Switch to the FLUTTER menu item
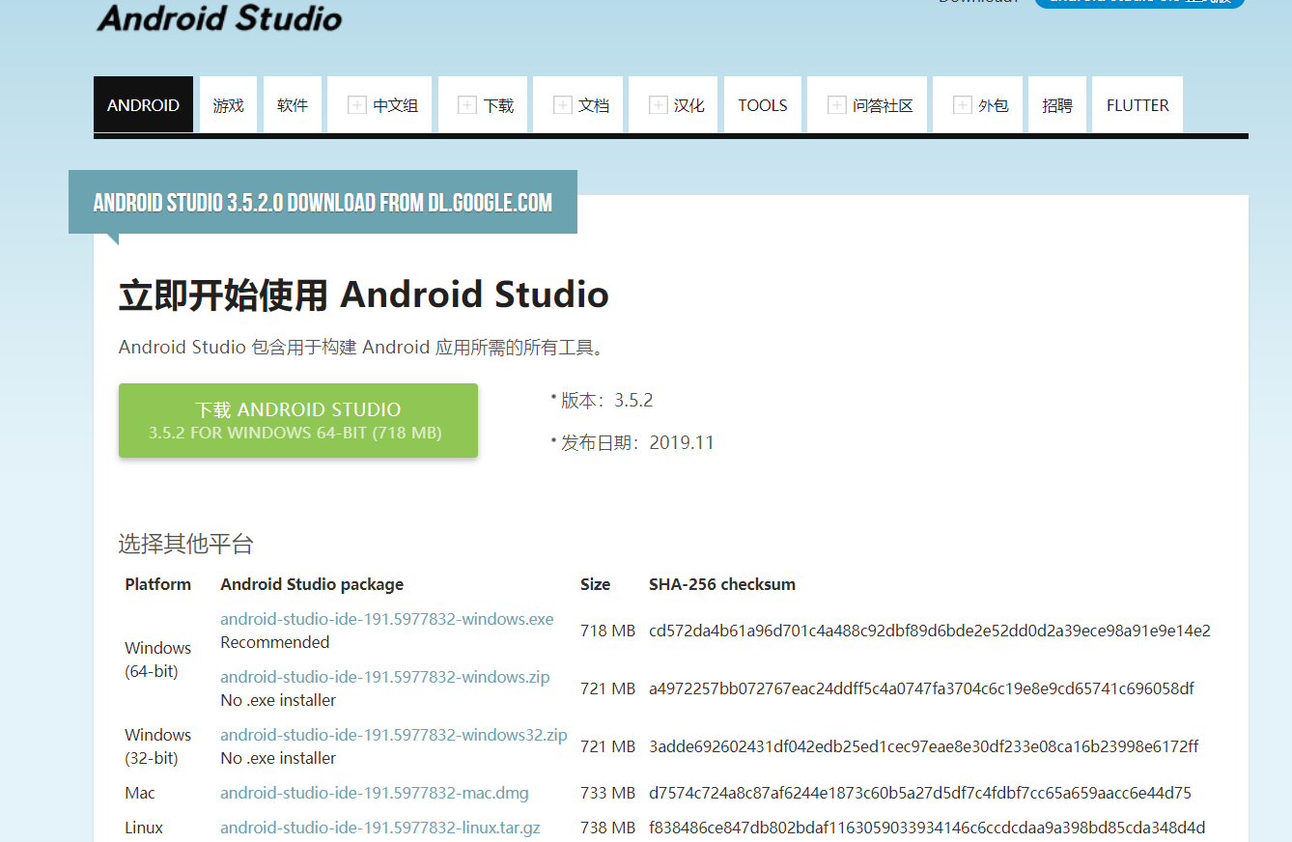 [1138, 105]
